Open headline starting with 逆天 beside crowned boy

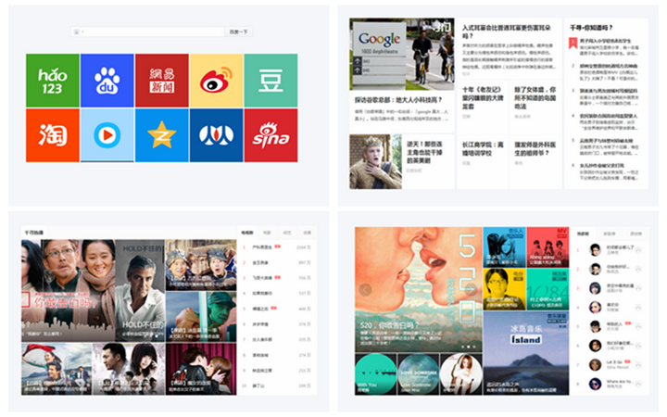(x=424, y=152)
